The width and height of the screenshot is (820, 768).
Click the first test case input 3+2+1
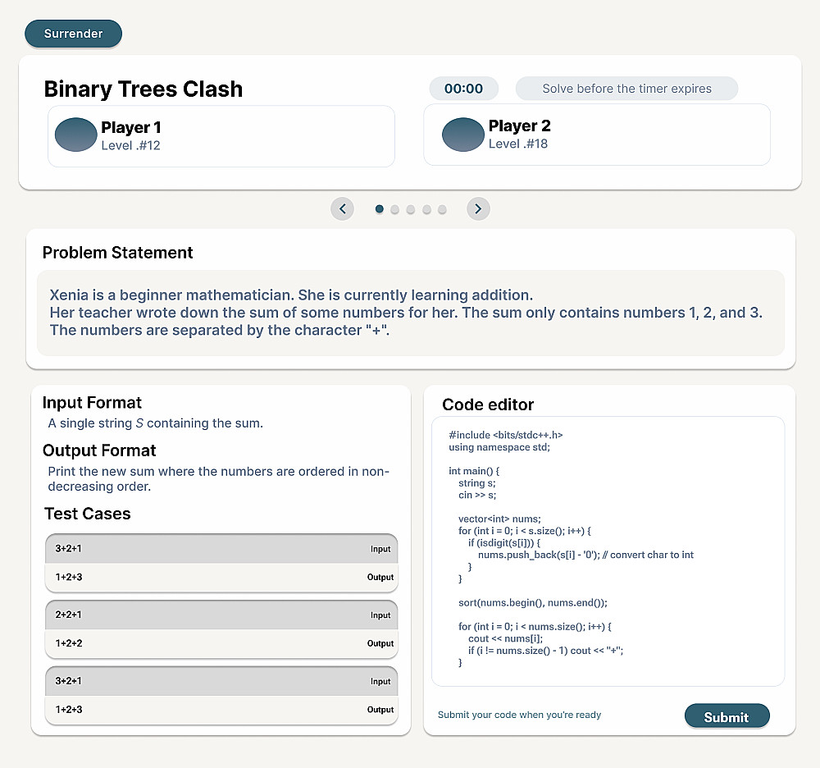[x=221, y=548]
